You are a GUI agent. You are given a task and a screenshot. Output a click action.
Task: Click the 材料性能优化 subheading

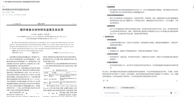point(112,40)
